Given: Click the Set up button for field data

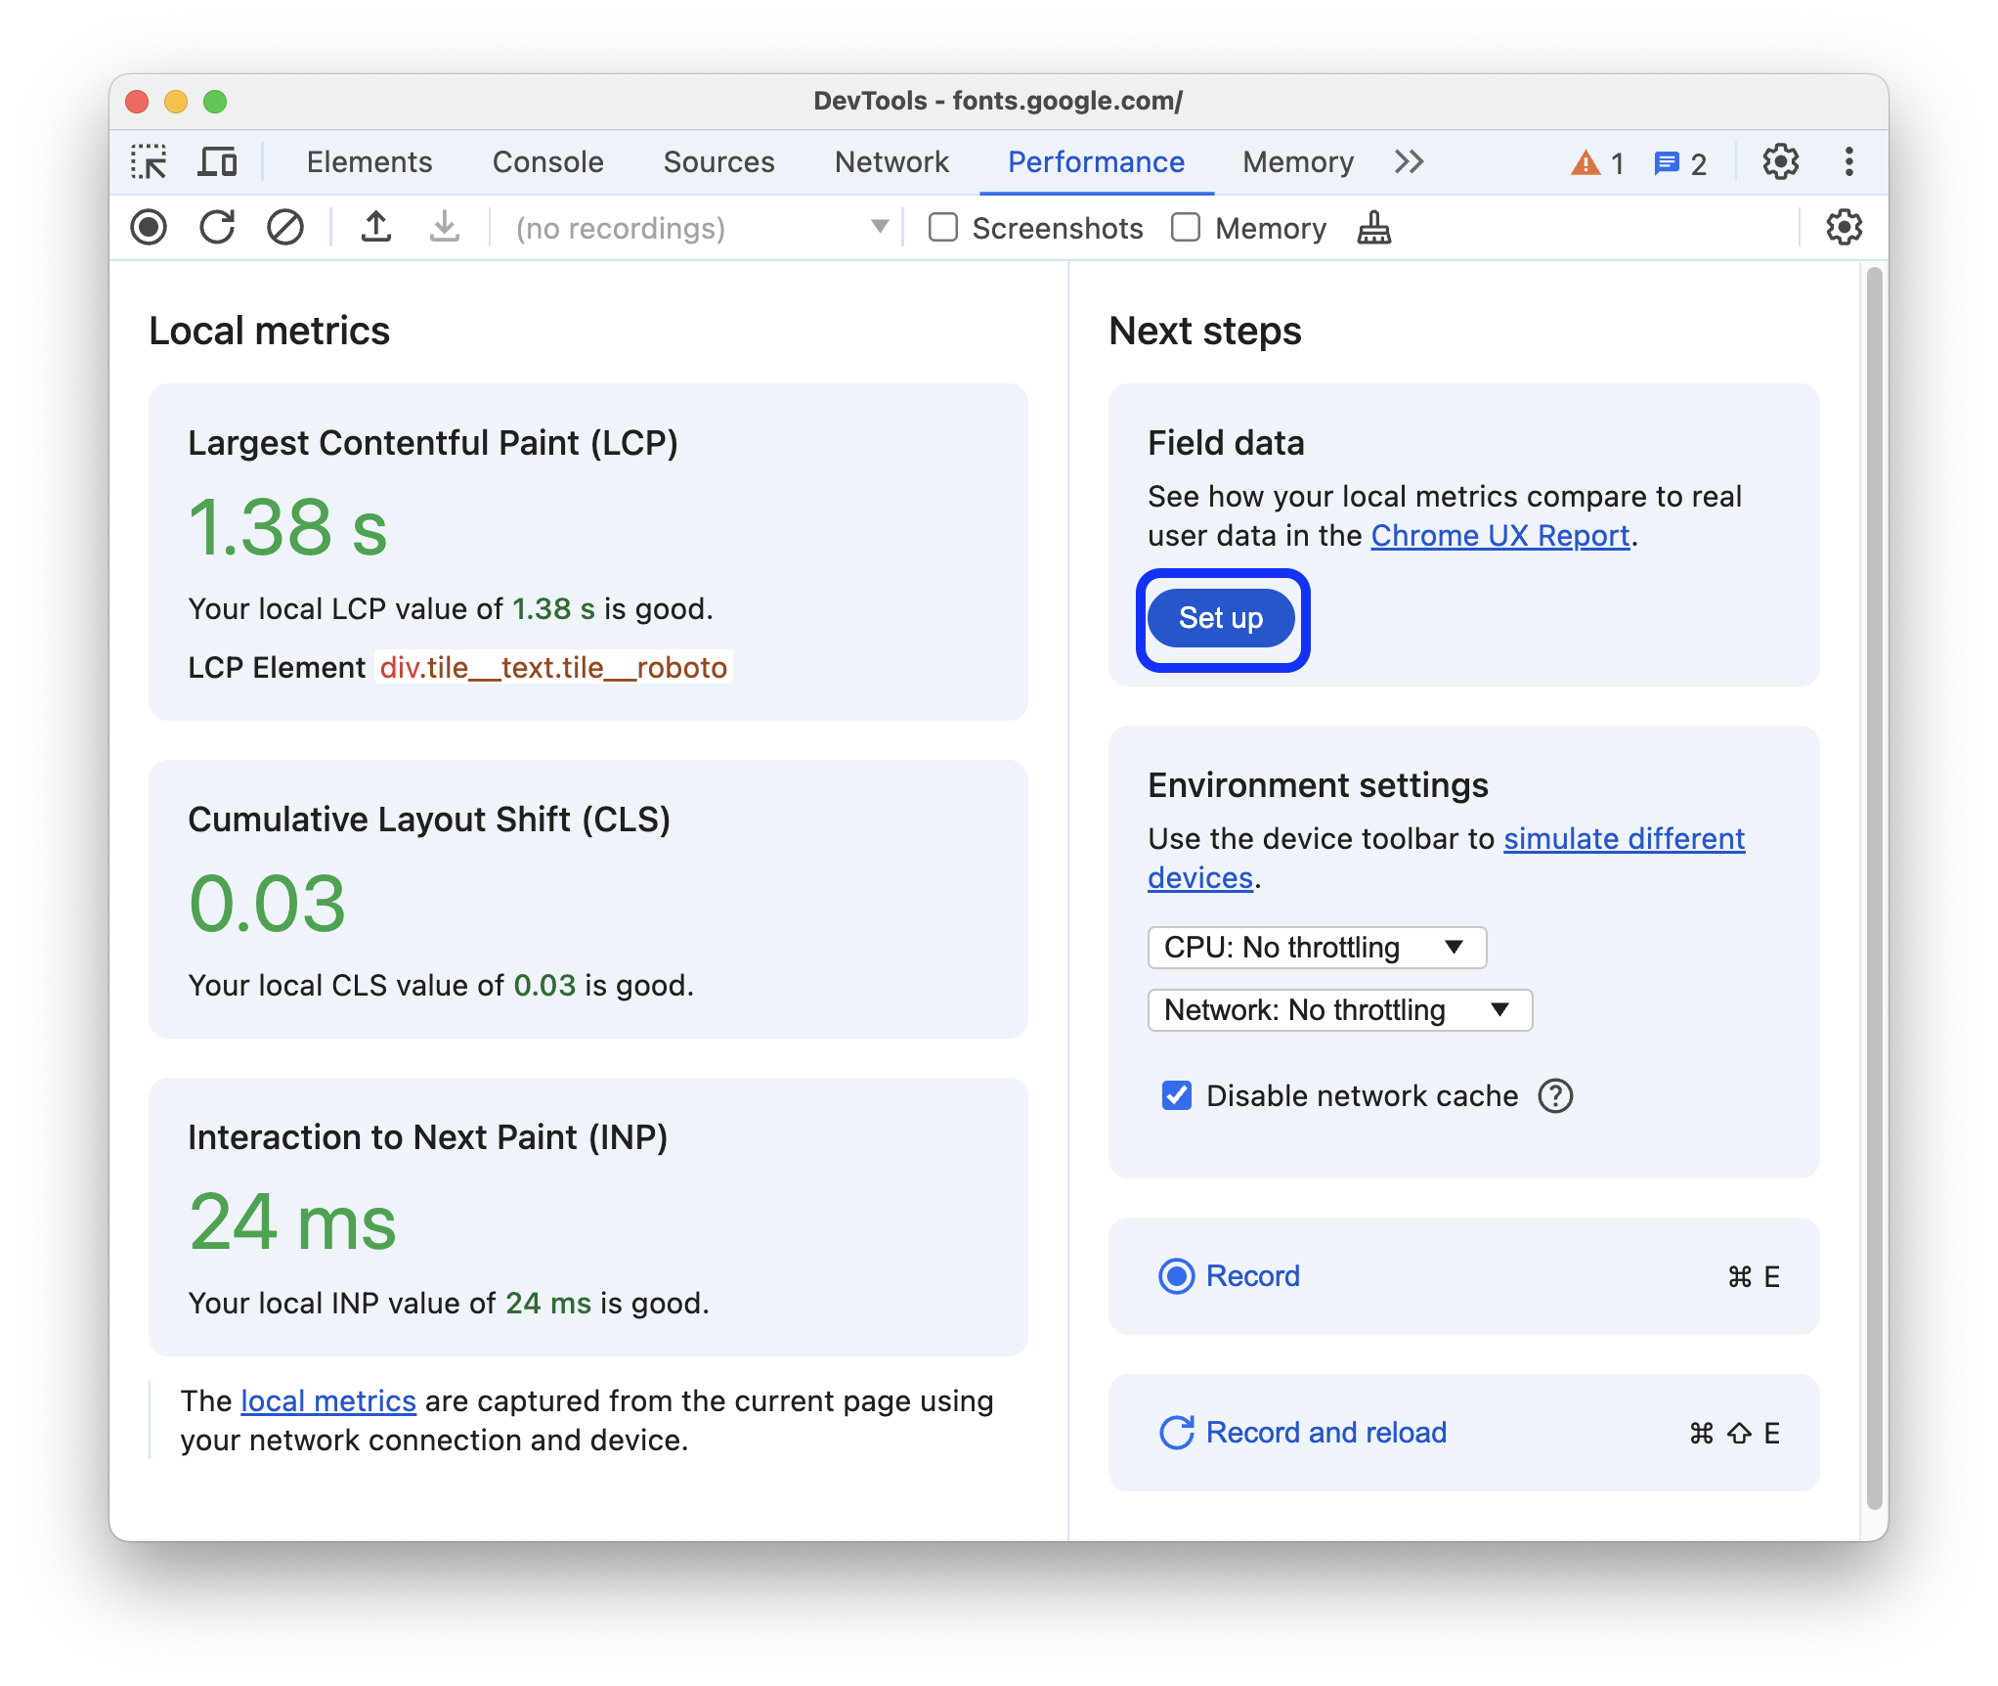Looking at the screenshot, I should point(1222,617).
